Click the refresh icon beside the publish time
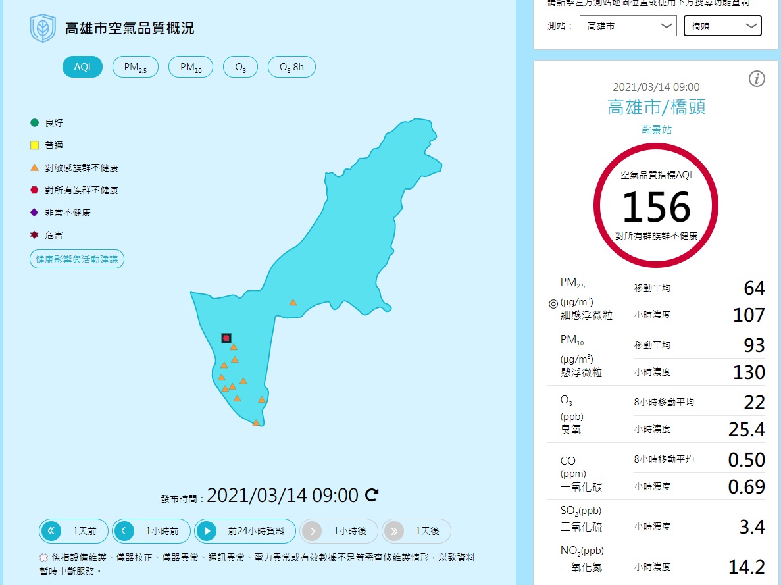The width and height of the screenshot is (781, 585). [x=372, y=495]
